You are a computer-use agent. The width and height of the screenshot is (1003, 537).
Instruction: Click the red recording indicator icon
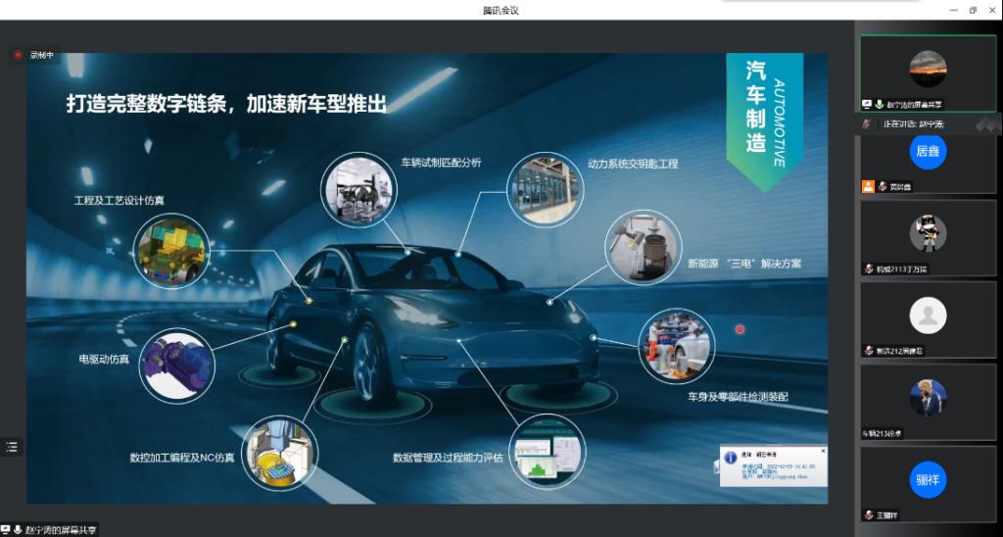tap(18, 55)
